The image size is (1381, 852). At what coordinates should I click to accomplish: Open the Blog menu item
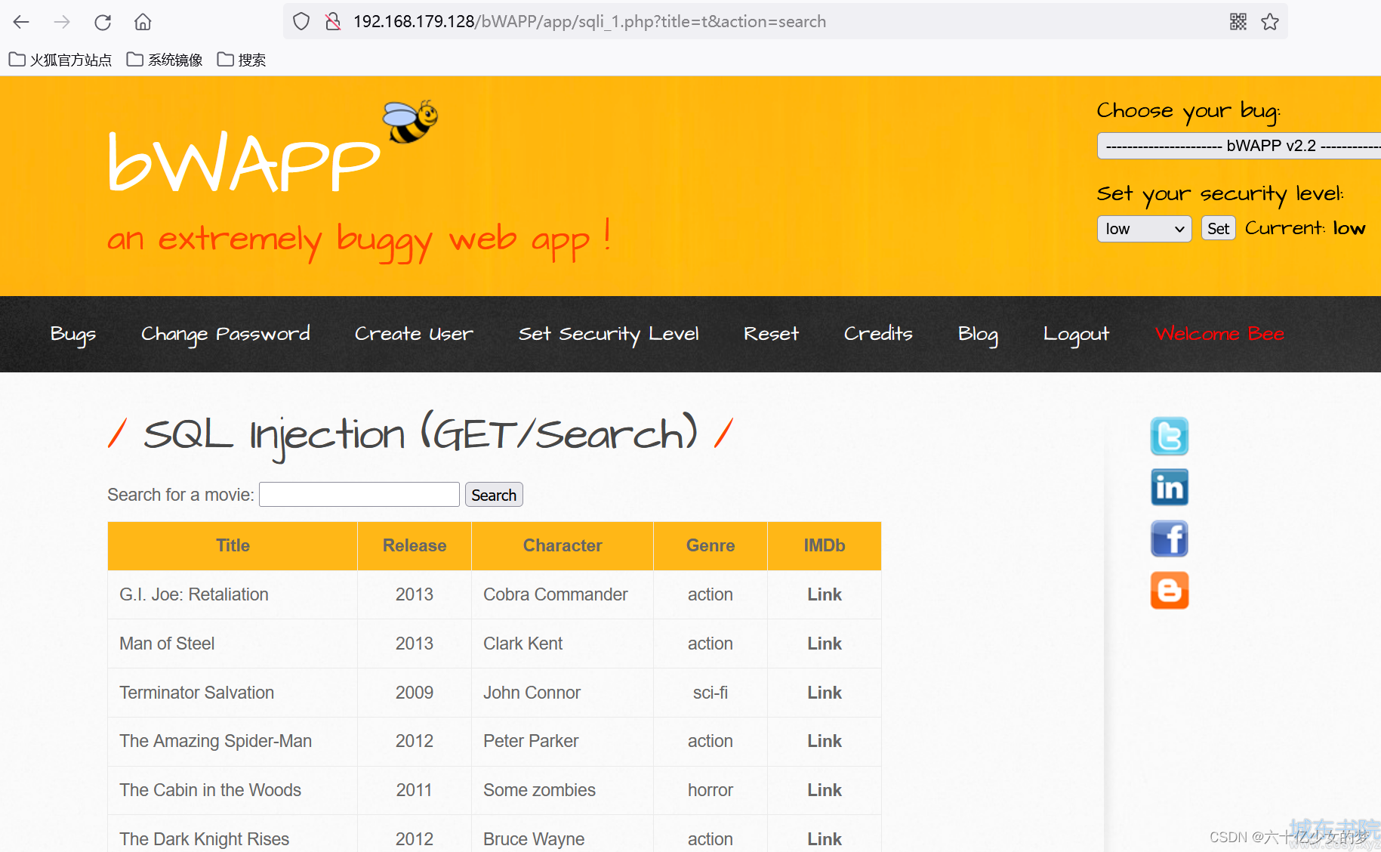(978, 334)
